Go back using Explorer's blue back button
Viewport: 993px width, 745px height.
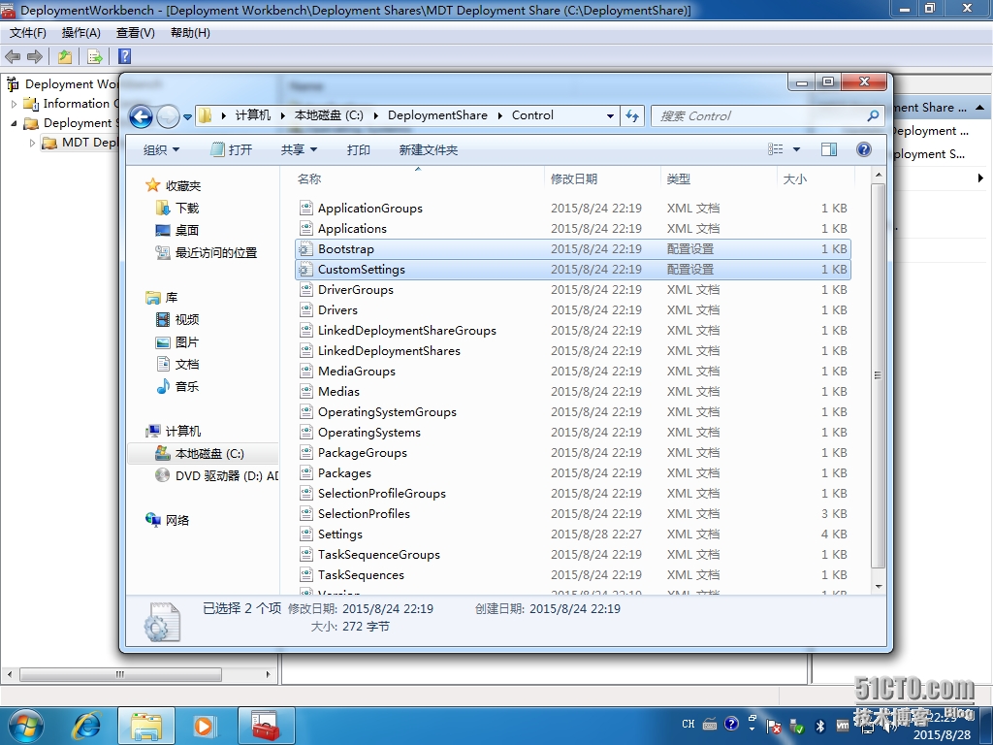[141, 116]
